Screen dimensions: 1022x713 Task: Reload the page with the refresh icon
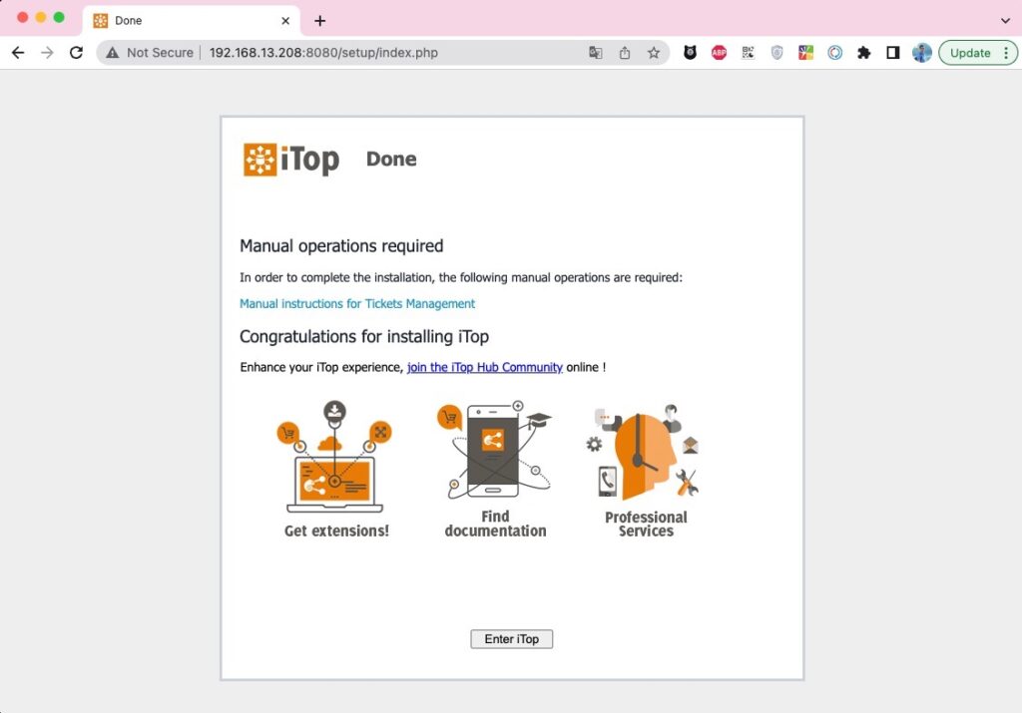point(76,53)
